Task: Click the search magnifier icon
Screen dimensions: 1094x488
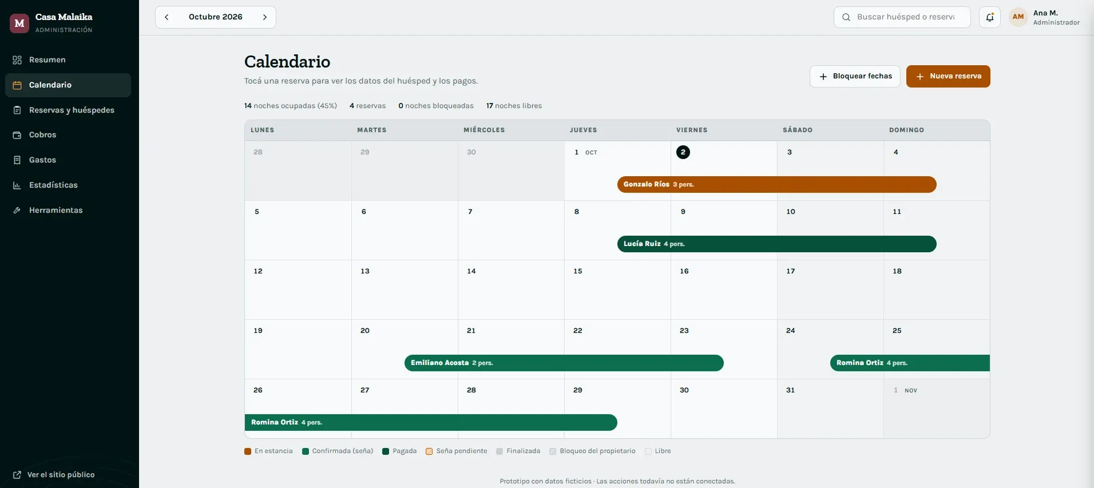Action: click(846, 17)
